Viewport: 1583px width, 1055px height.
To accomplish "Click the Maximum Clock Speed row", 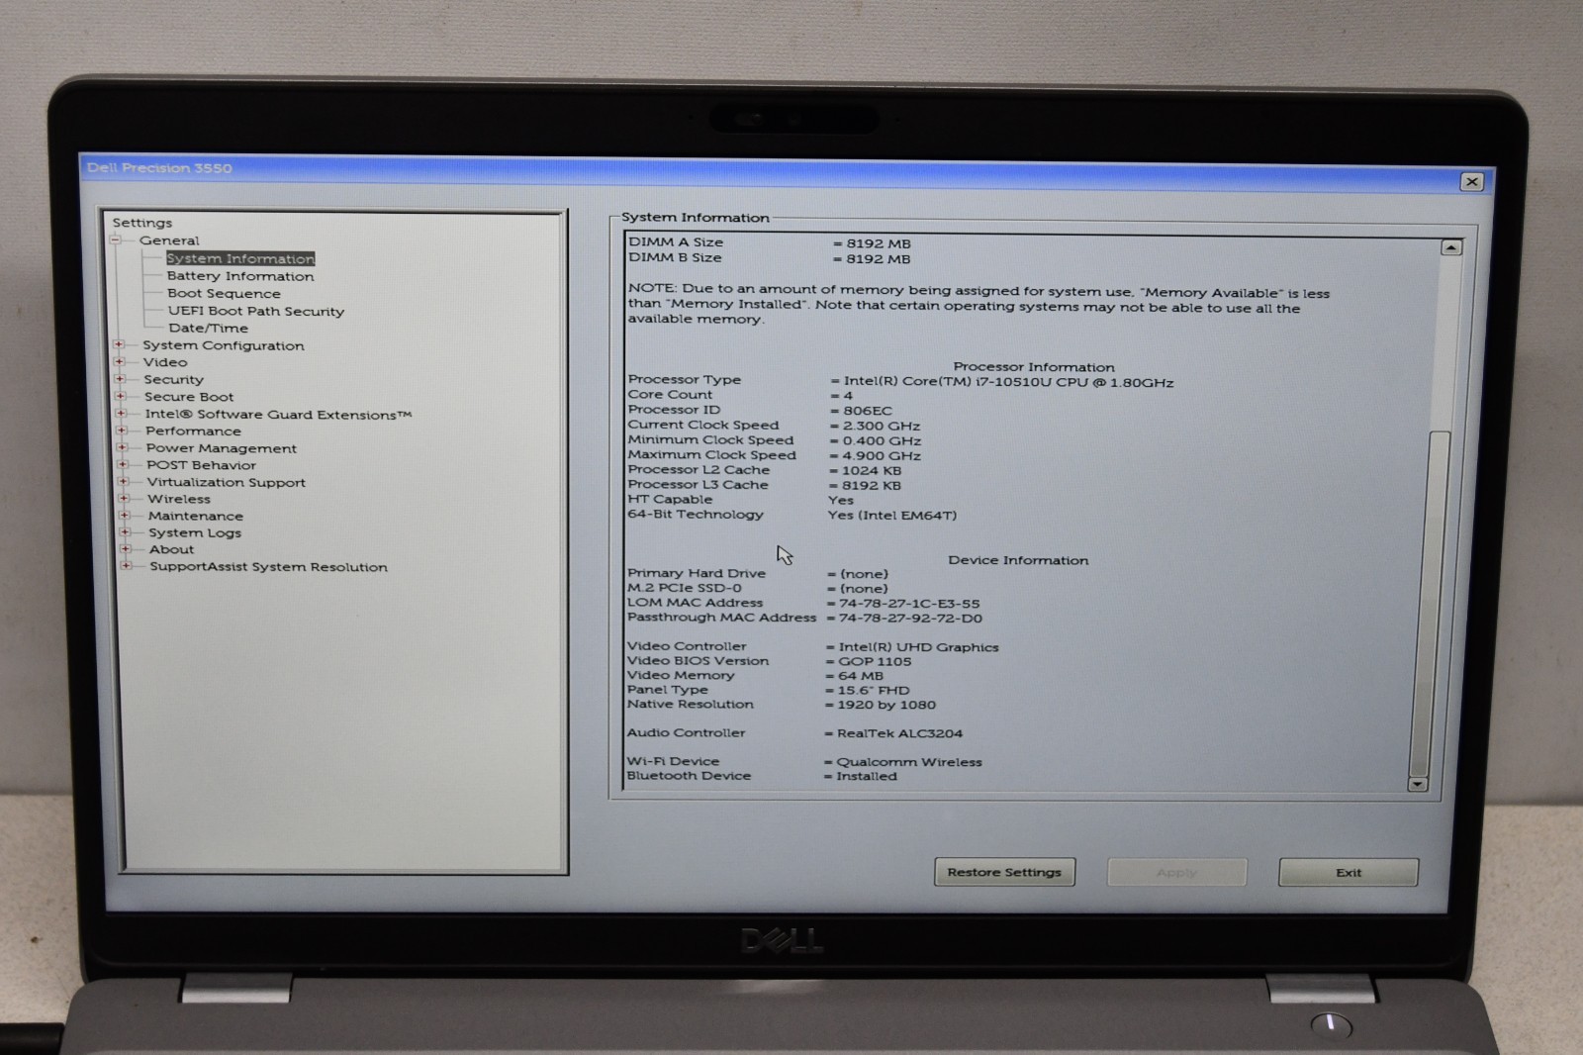I will coord(775,455).
